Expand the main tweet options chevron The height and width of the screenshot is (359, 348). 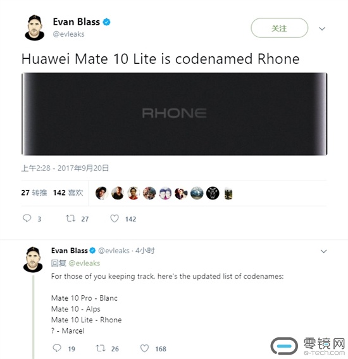[322, 28]
